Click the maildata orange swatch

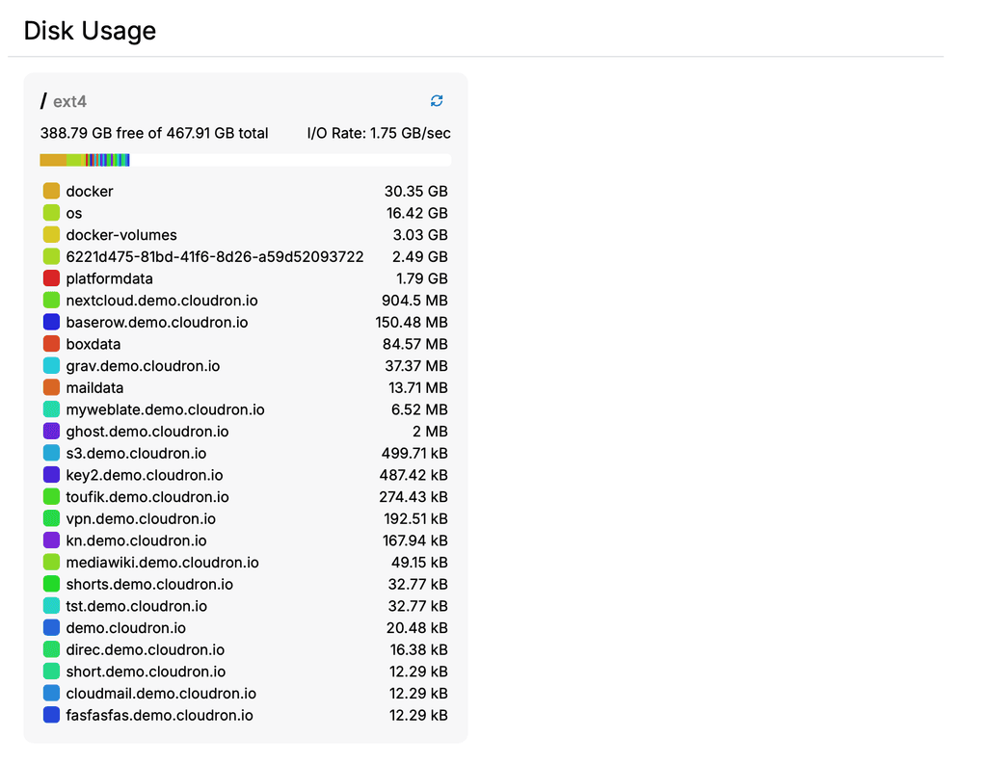point(51,387)
